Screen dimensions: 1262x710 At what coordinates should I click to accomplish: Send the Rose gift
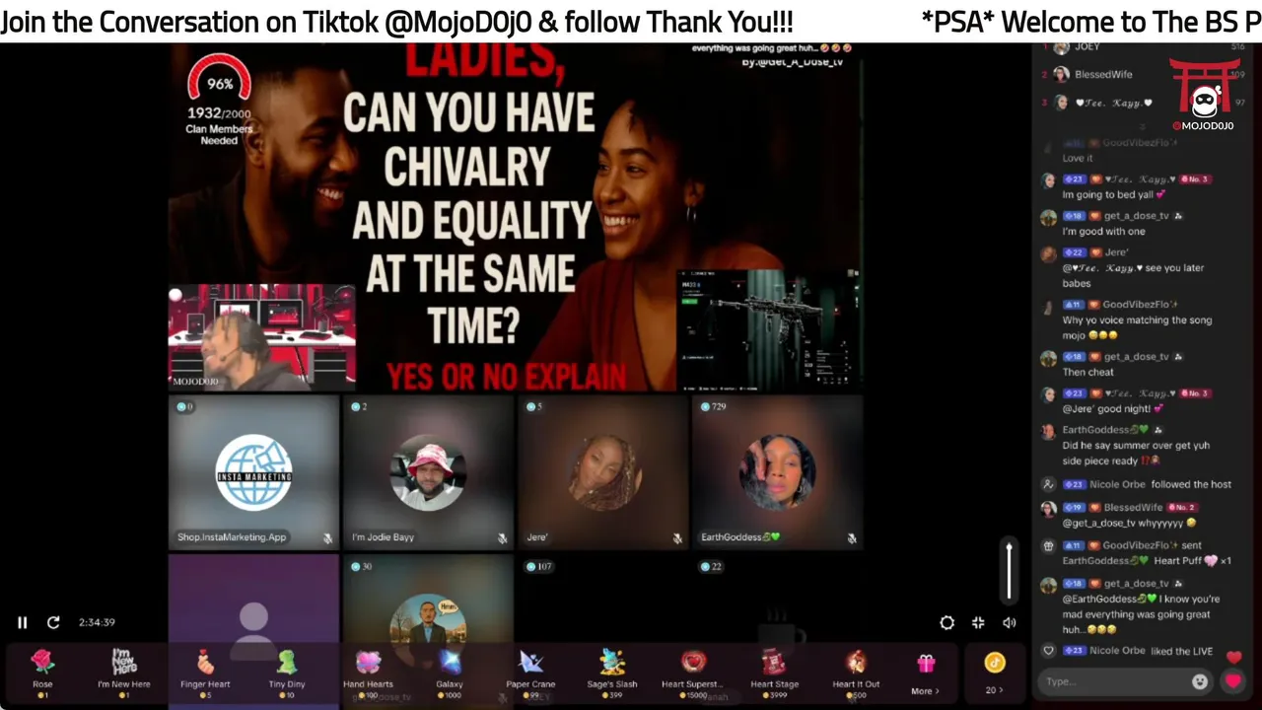pos(42,674)
